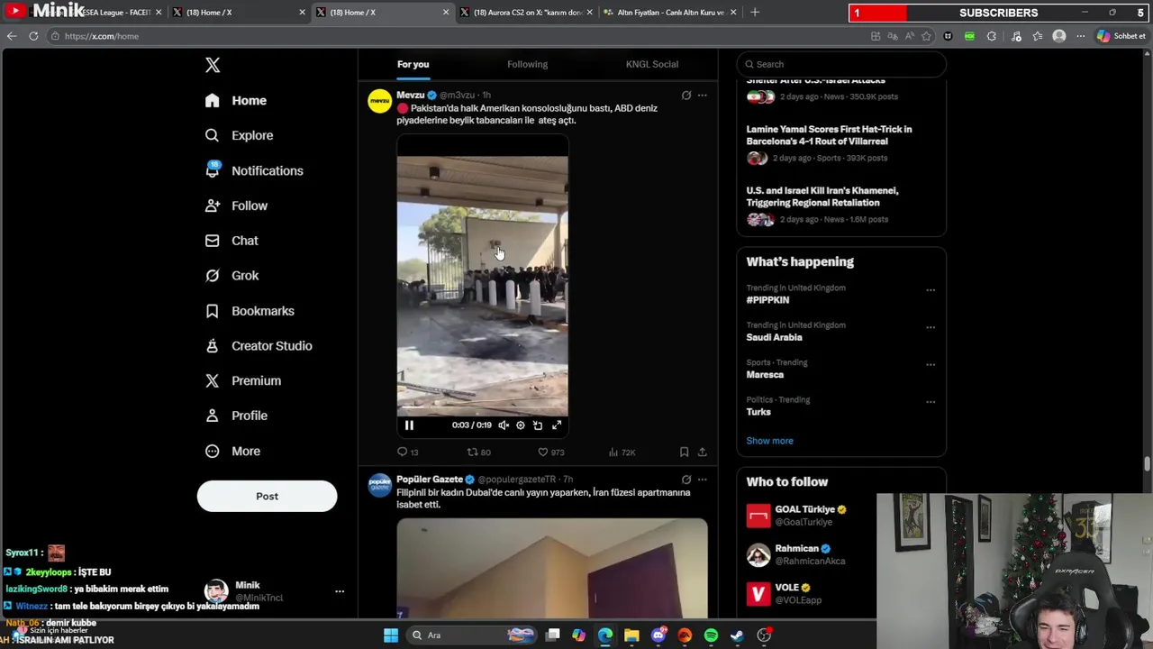Open Discord from the taskbar
1153x649 pixels.
658,635
